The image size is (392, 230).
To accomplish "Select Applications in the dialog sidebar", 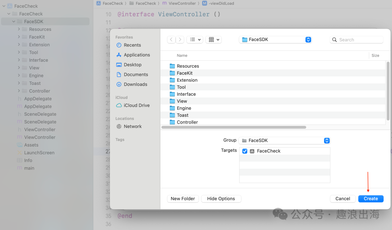I will point(133,55).
